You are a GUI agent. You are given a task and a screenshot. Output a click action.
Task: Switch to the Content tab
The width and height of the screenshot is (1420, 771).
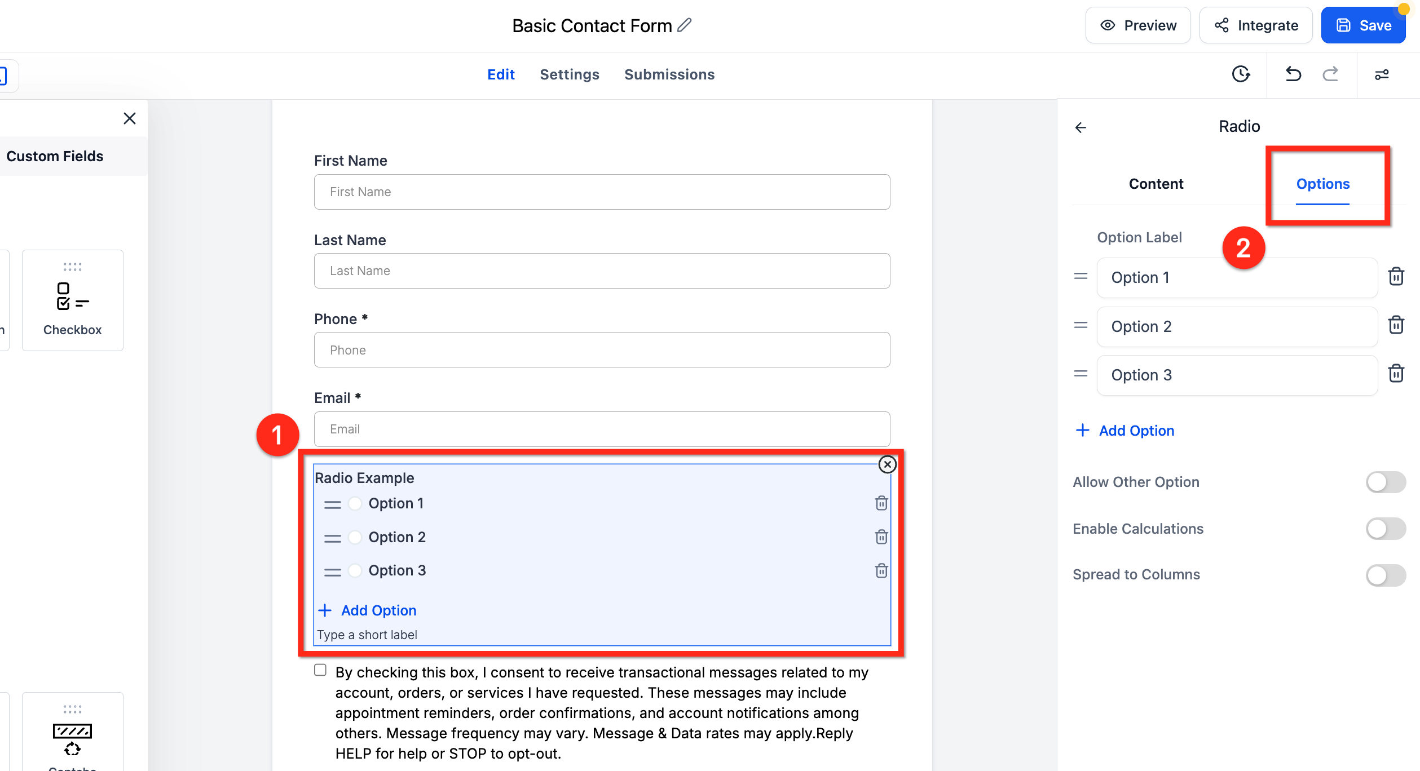point(1156,184)
